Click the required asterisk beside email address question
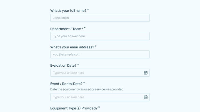The image size is (200, 112). (x=96, y=46)
